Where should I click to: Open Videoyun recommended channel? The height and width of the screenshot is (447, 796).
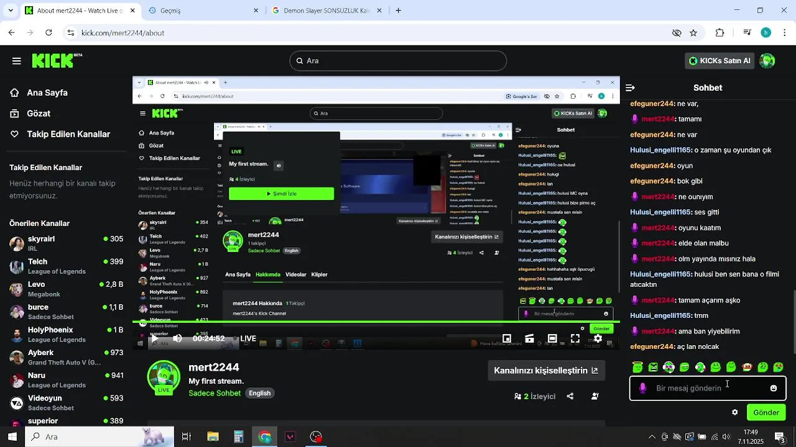click(x=66, y=402)
